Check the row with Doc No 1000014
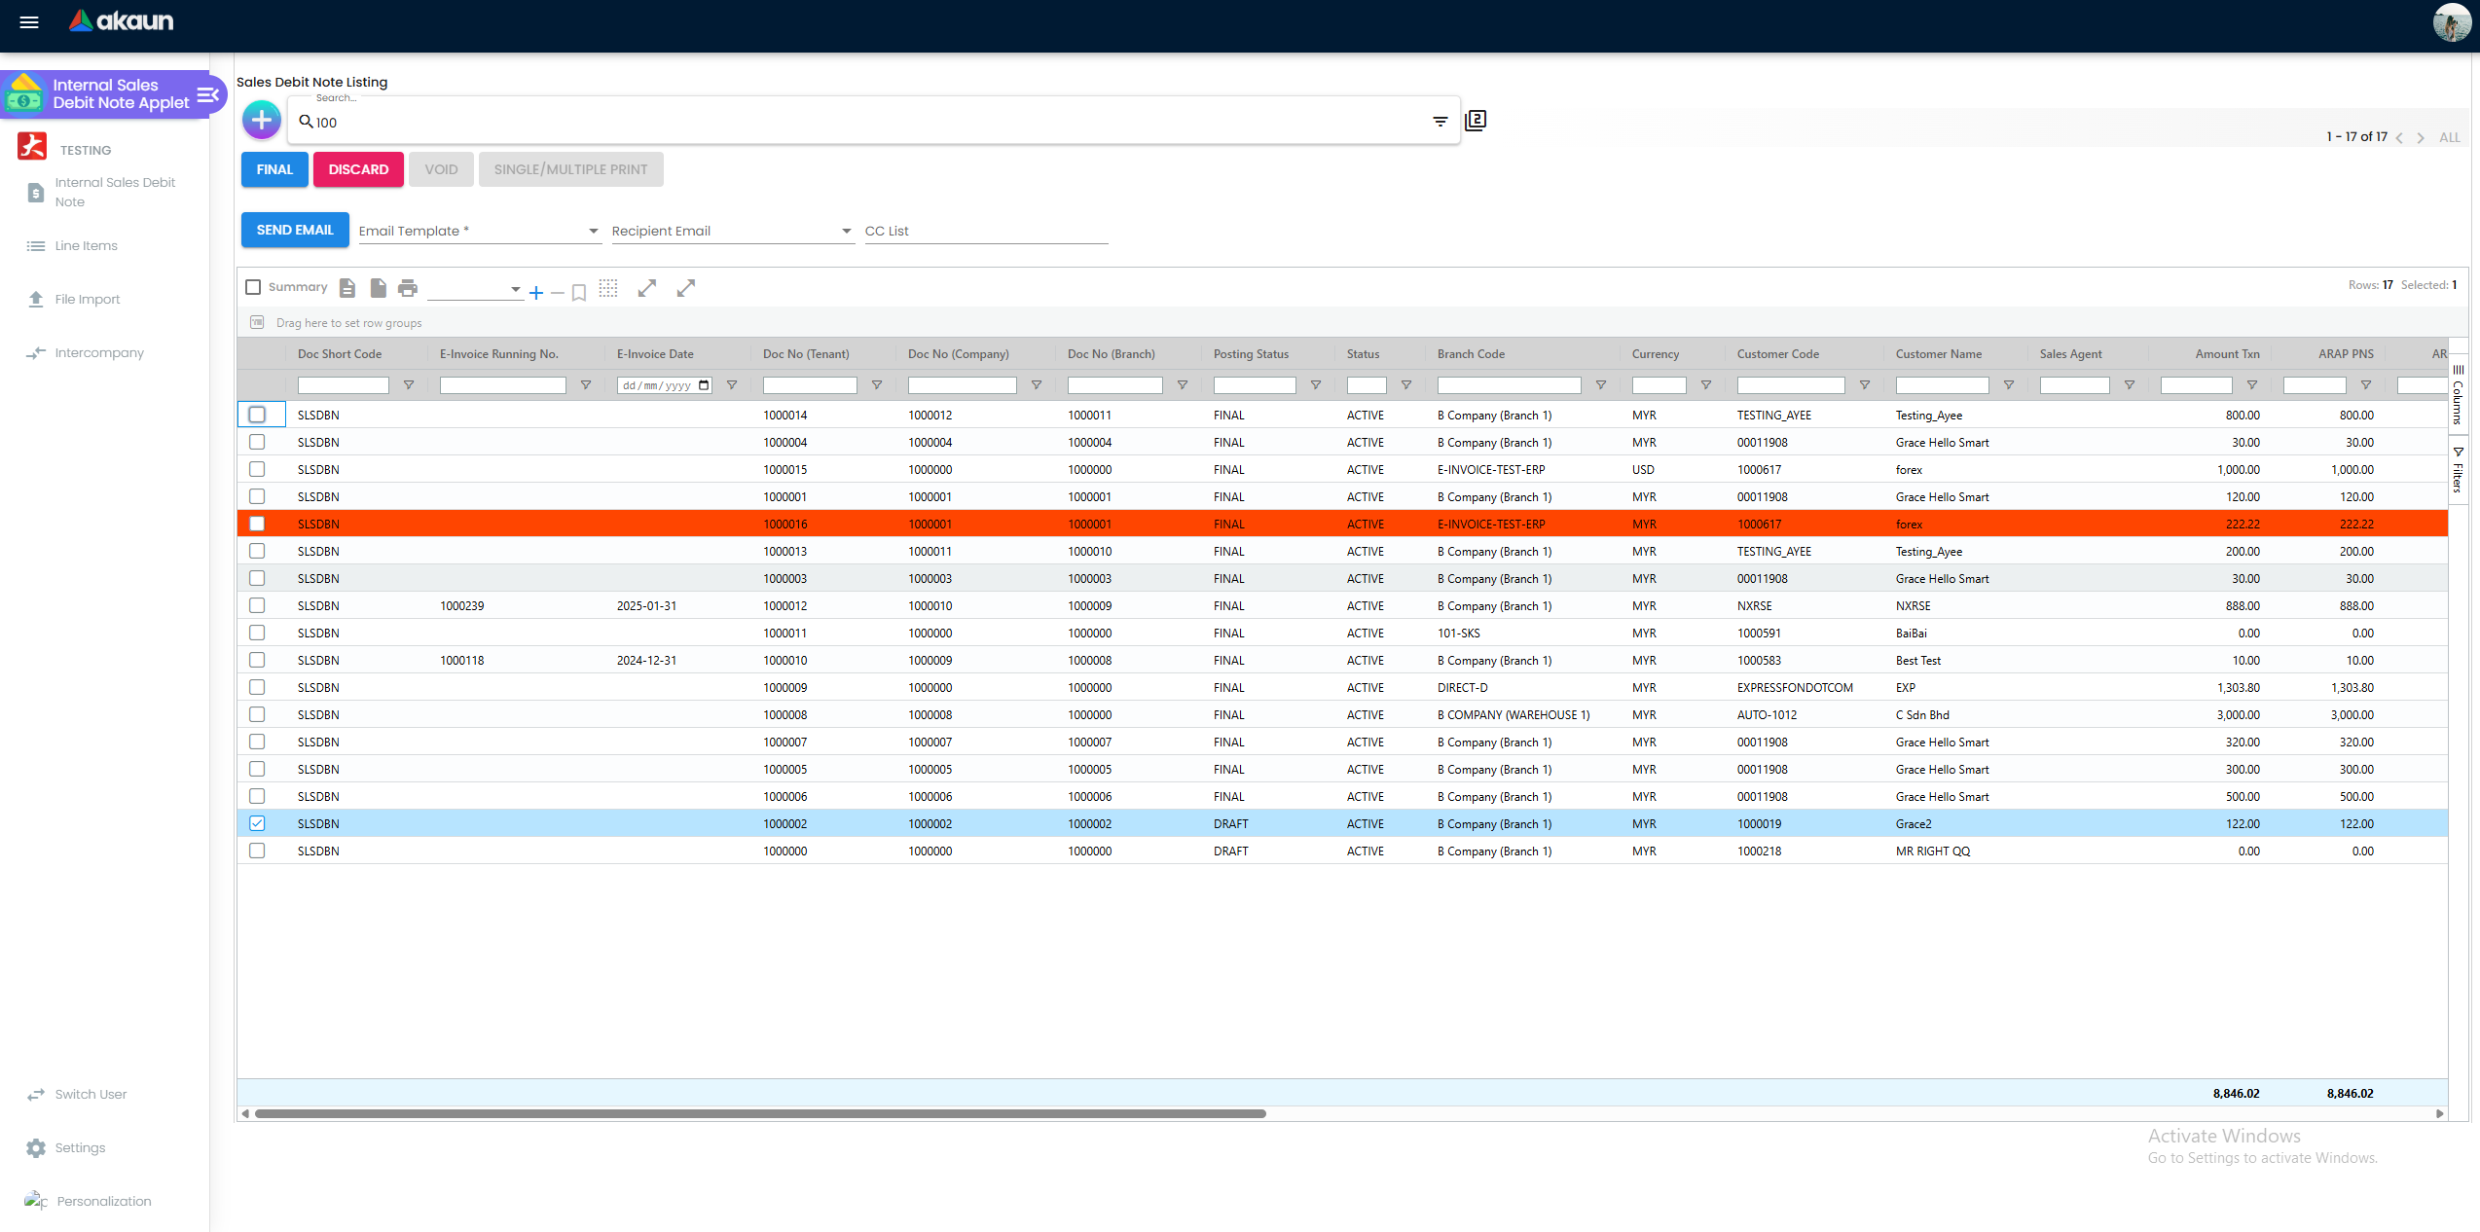The image size is (2480, 1232). click(x=257, y=415)
